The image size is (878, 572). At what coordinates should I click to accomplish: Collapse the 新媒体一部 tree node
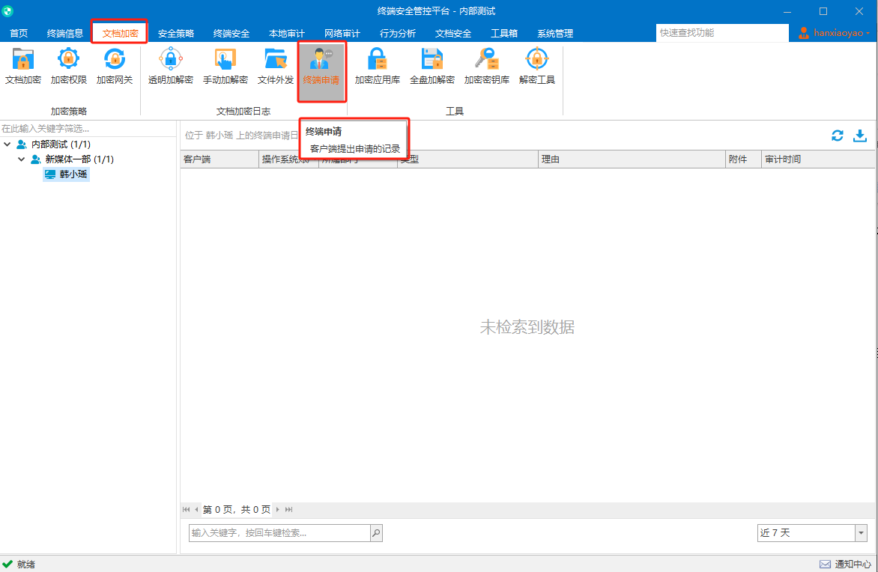pyautogui.click(x=21, y=159)
